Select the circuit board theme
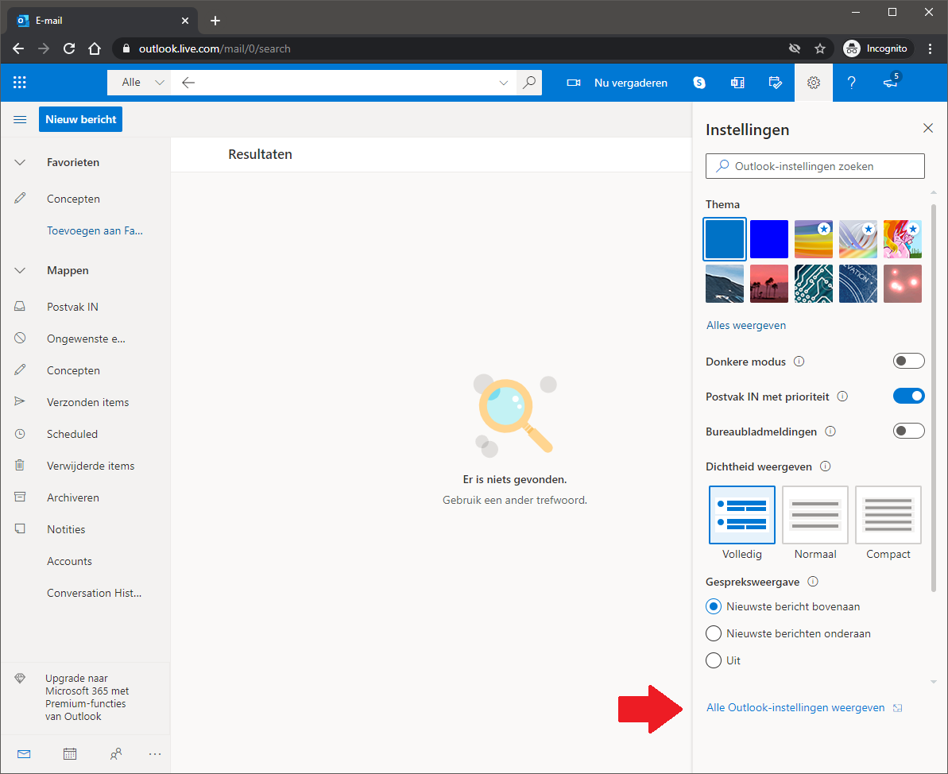948x774 pixels. click(813, 284)
